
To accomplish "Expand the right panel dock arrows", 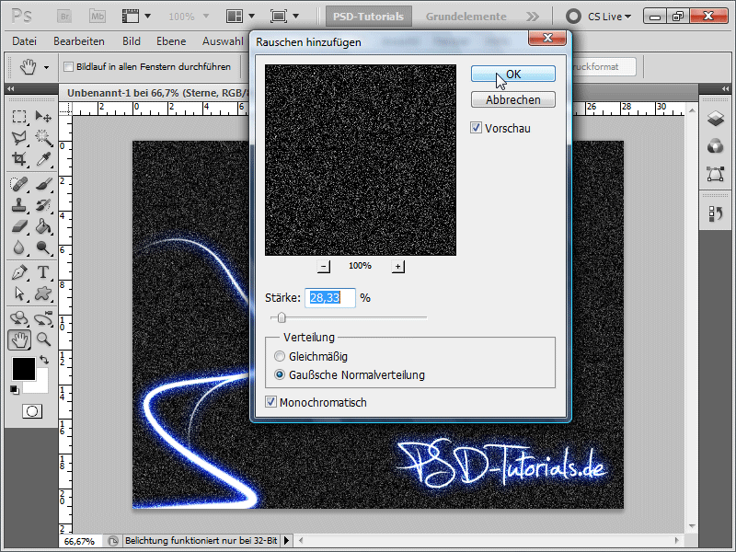I will [x=725, y=88].
